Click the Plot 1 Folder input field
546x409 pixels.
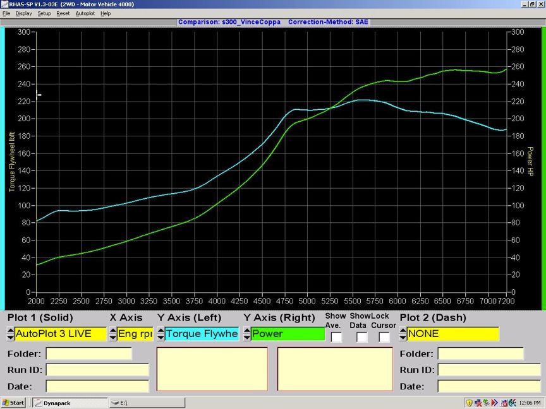point(88,354)
